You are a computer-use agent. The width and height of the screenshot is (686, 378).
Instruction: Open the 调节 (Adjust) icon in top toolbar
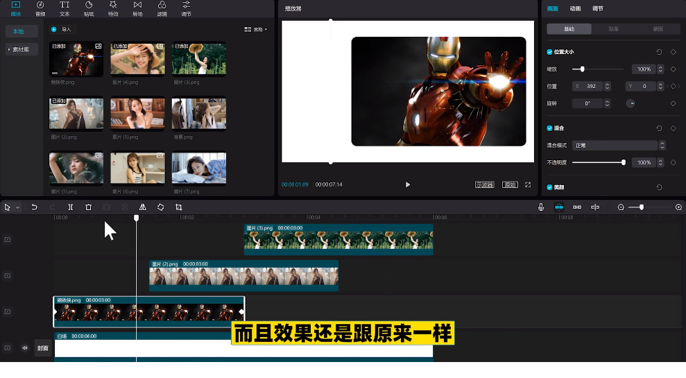(x=186, y=9)
